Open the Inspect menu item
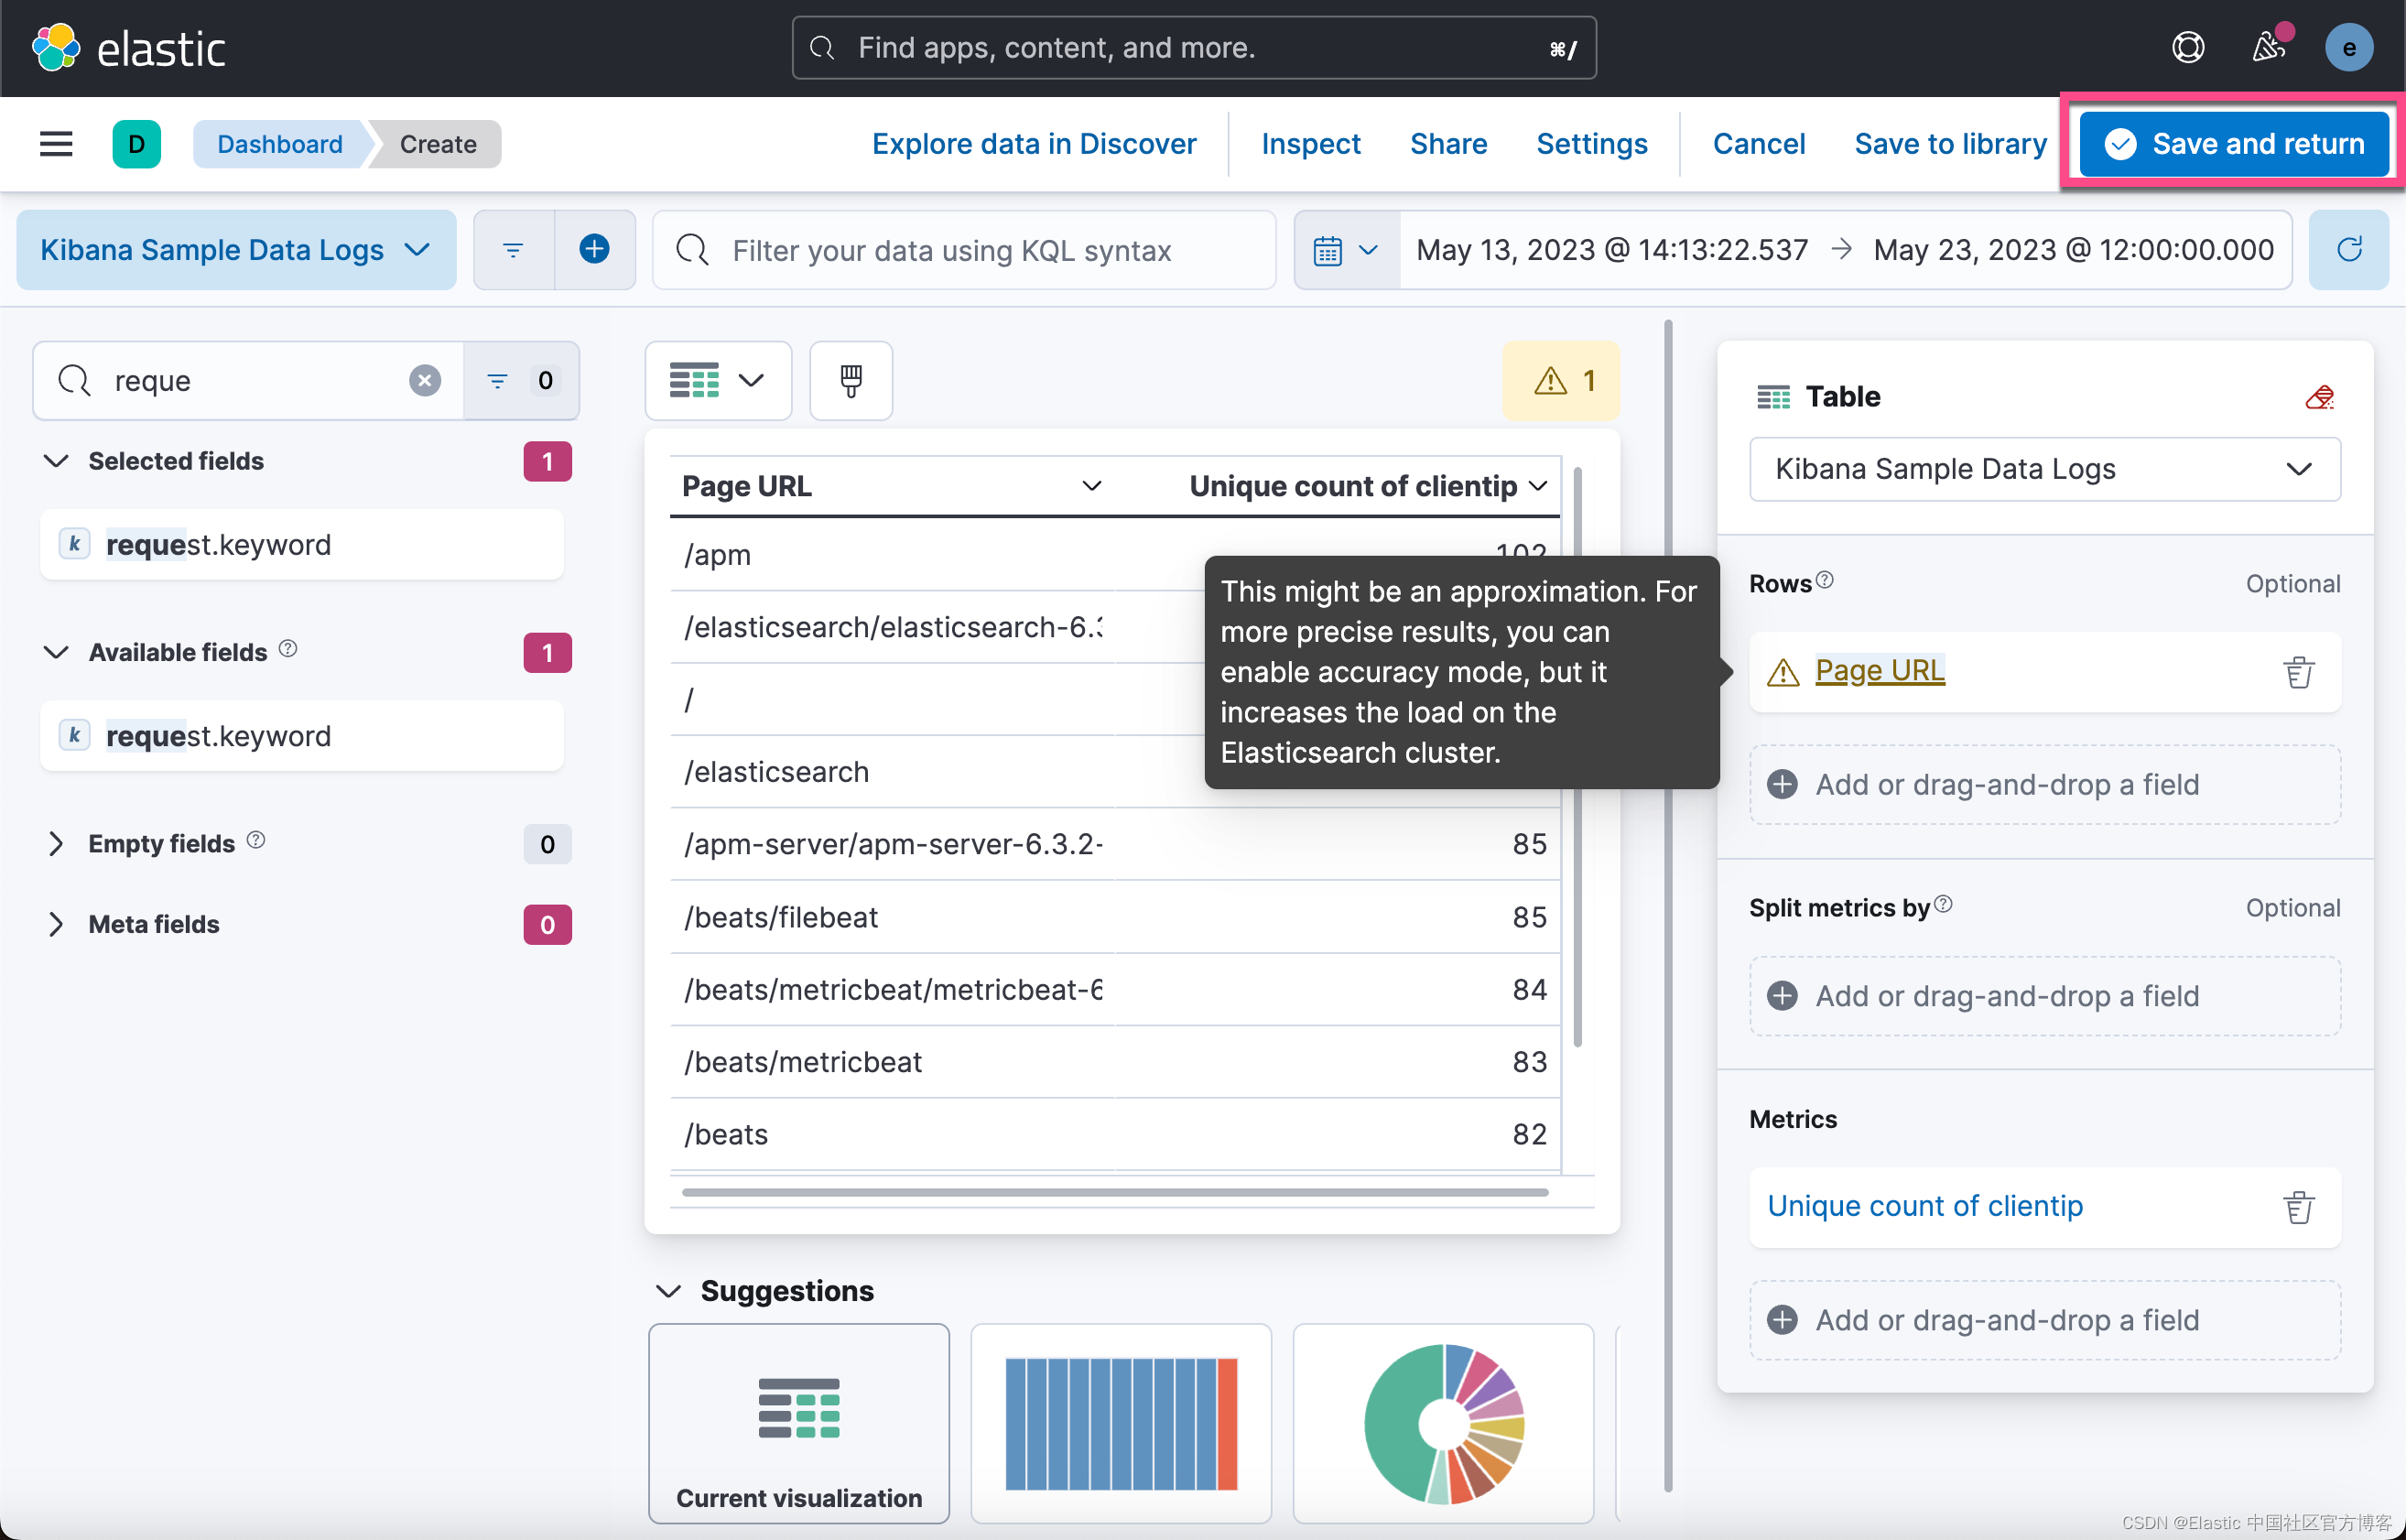Screen dimensions: 2406x1540 tap(1311, 144)
